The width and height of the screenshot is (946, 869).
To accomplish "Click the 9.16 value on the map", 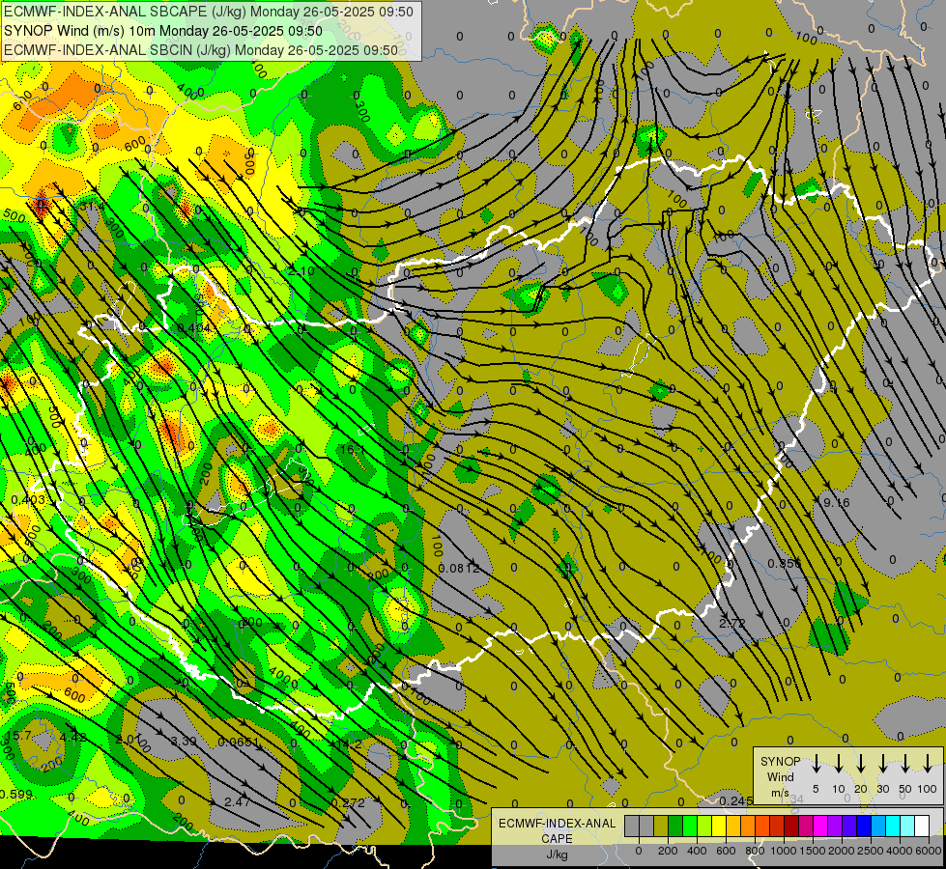I will click(x=836, y=502).
